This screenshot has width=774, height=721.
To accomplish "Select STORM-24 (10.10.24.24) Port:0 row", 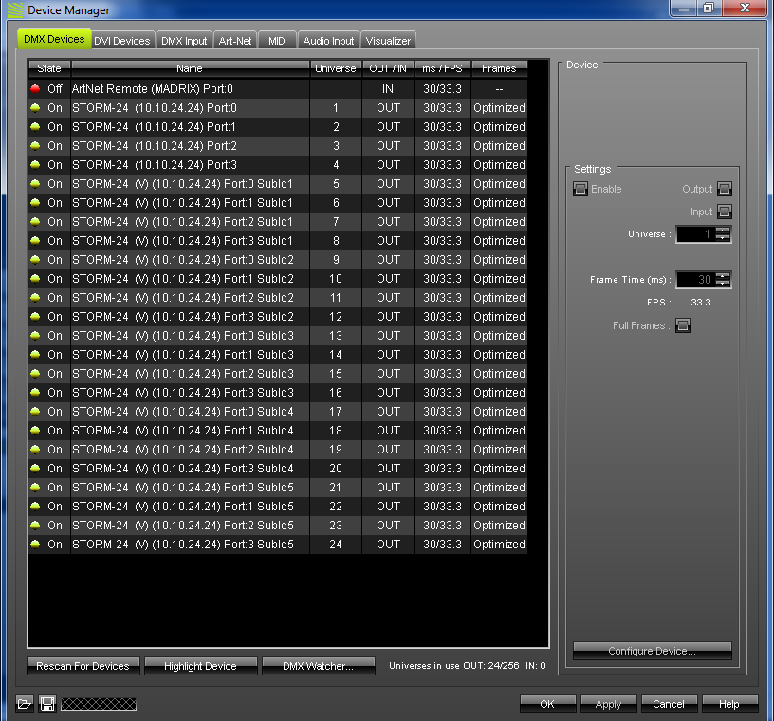I will tap(278, 107).
